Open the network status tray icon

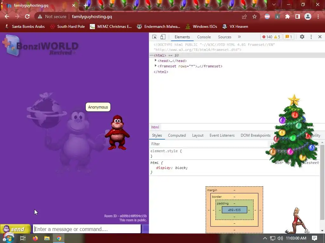(x=273, y=238)
